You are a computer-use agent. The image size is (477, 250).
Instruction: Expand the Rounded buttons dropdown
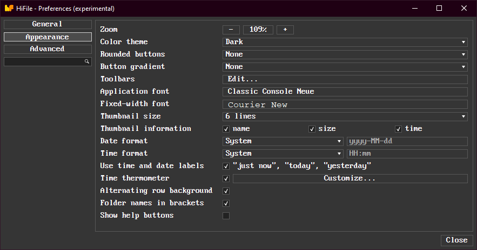(345, 54)
